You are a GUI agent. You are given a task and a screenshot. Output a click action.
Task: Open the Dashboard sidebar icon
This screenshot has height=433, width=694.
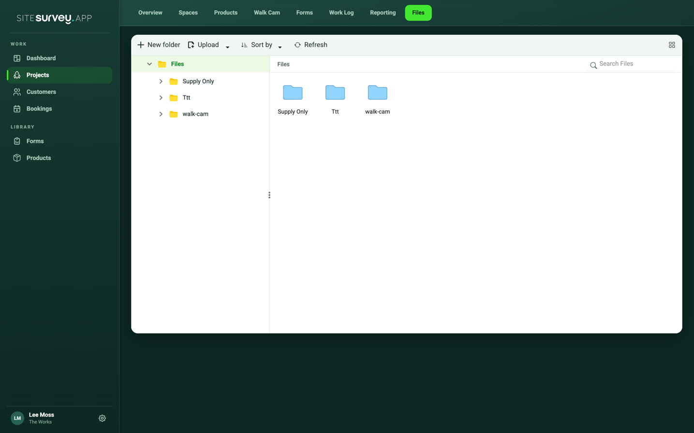point(17,58)
